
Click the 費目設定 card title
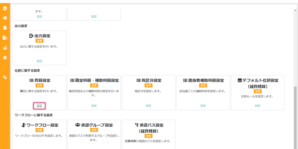coord(43,80)
